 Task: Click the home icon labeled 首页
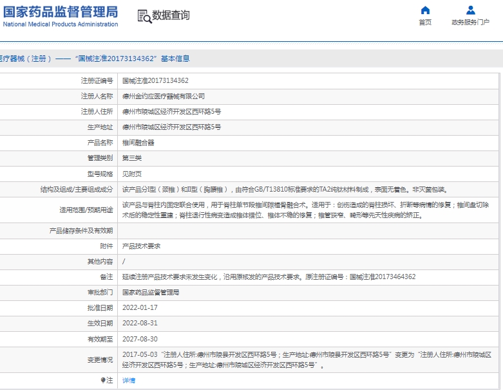point(425,10)
